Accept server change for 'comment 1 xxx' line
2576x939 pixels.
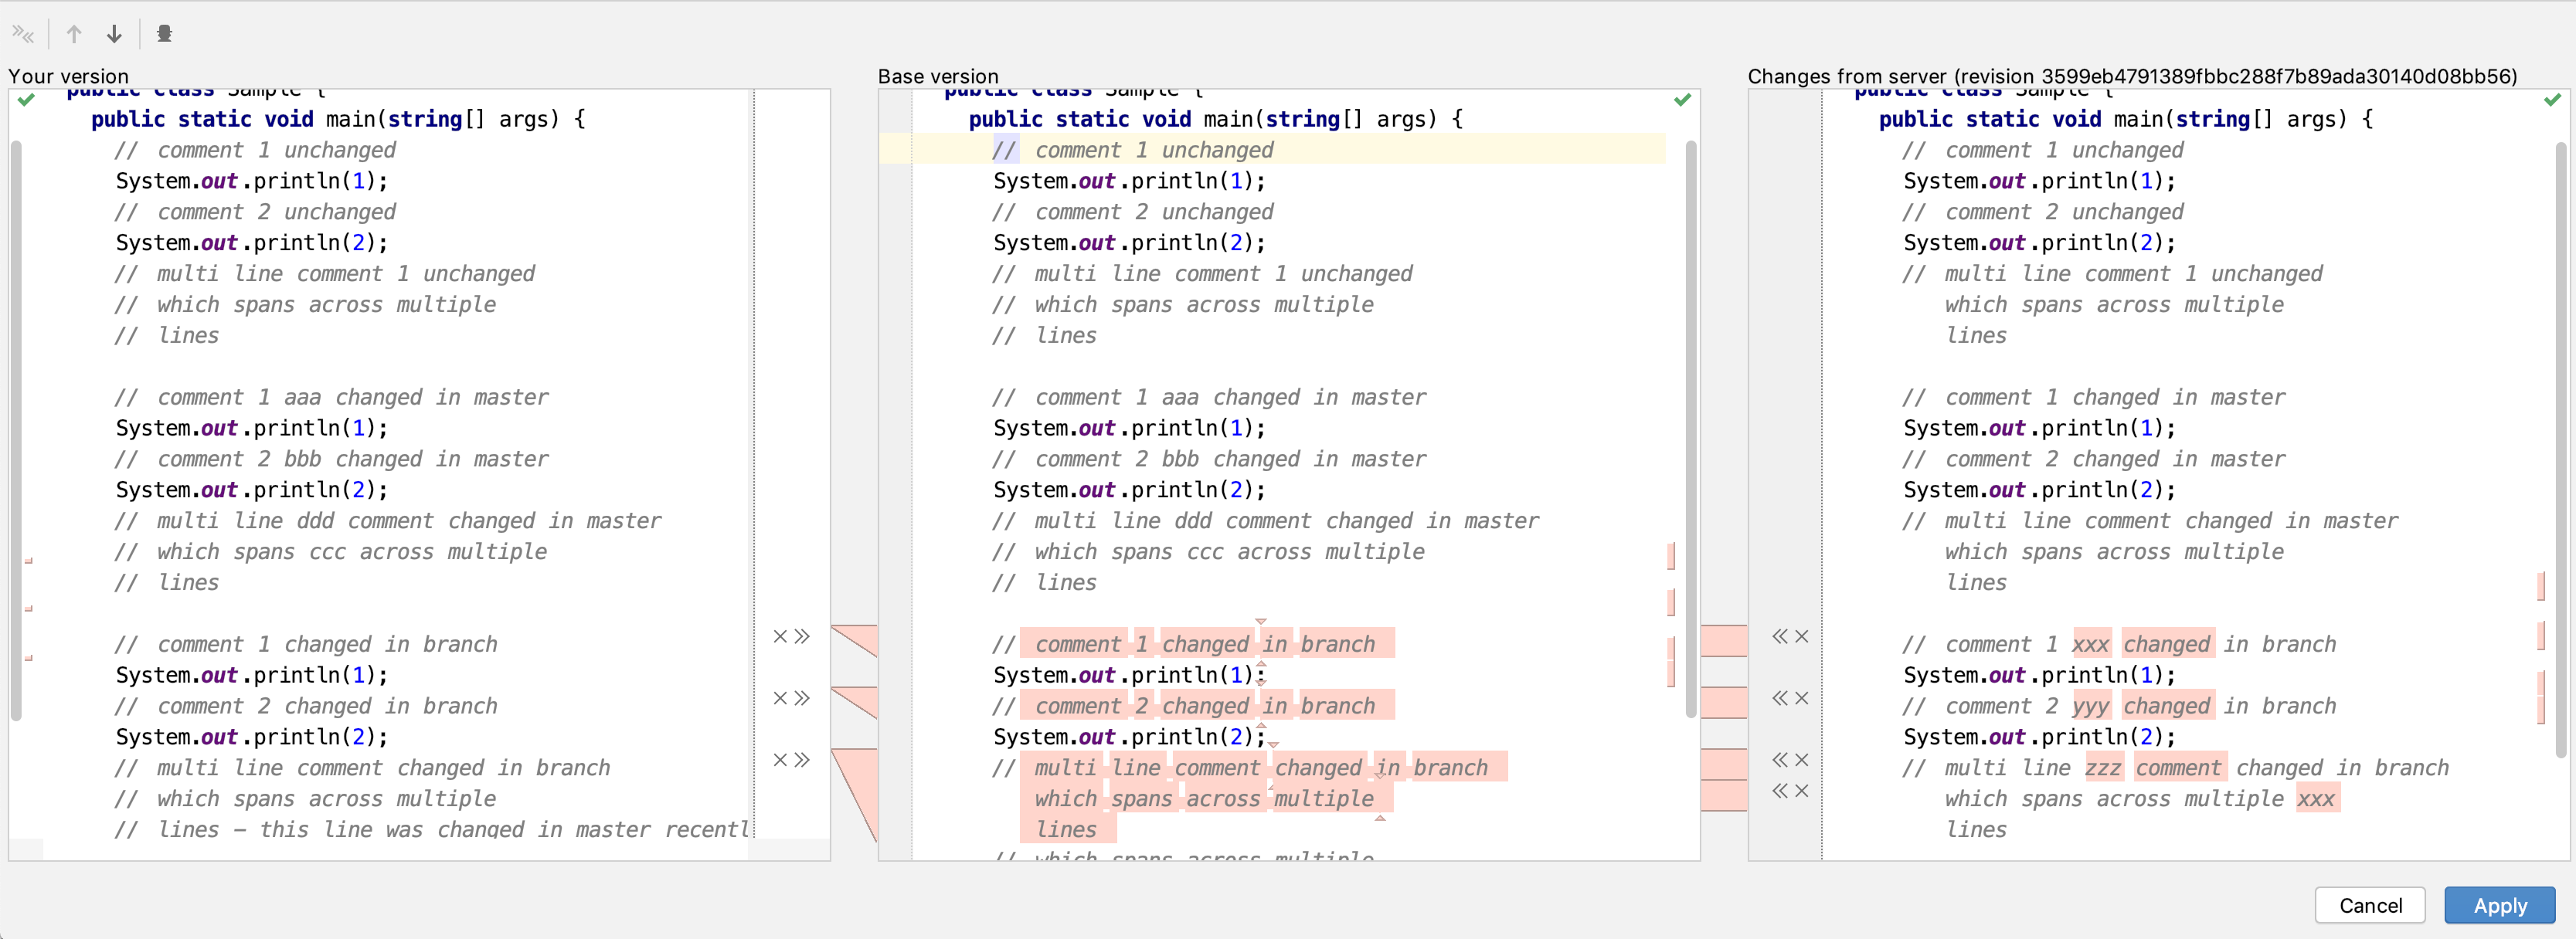[1780, 636]
